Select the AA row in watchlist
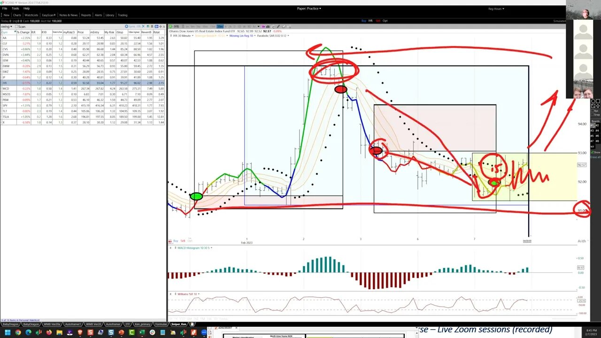601x338 pixels. pyautogui.click(x=83, y=38)
